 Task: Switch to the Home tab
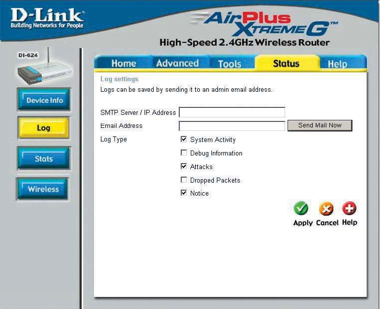(x=123, y=63)
